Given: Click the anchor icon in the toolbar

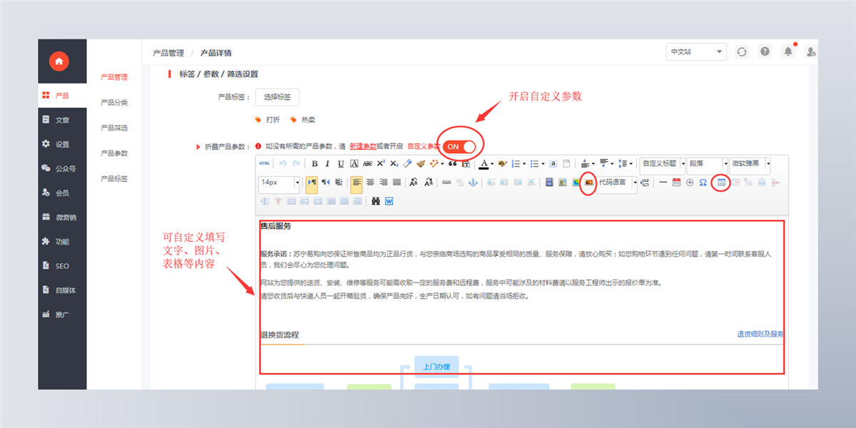Looking at the screenshot, I should [472, 183].
